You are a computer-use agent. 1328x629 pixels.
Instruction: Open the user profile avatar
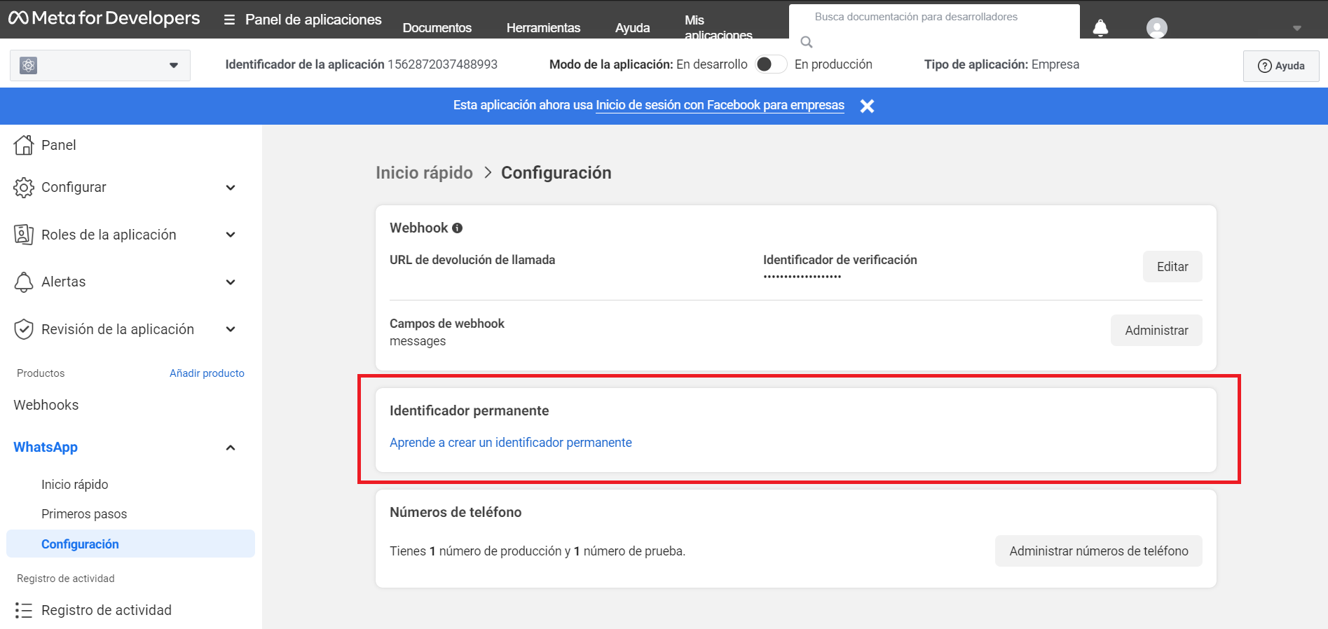click(1156, 27)
